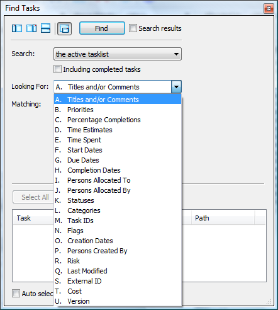Image resolution: width=278 pixels, height=310 pixels.
Task: Choose 'E. Time Spent' option
Action: 118,140
